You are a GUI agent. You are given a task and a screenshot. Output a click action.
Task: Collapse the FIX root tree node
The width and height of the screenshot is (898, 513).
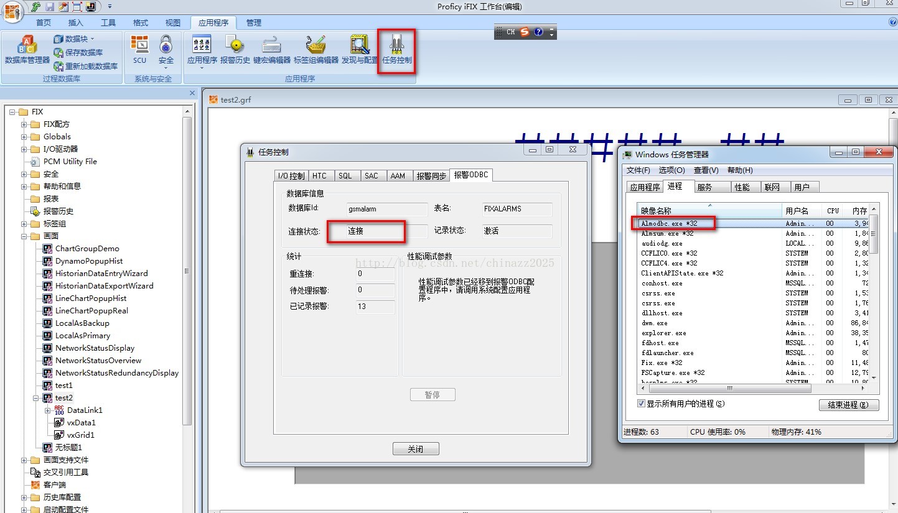pos(12,112)
